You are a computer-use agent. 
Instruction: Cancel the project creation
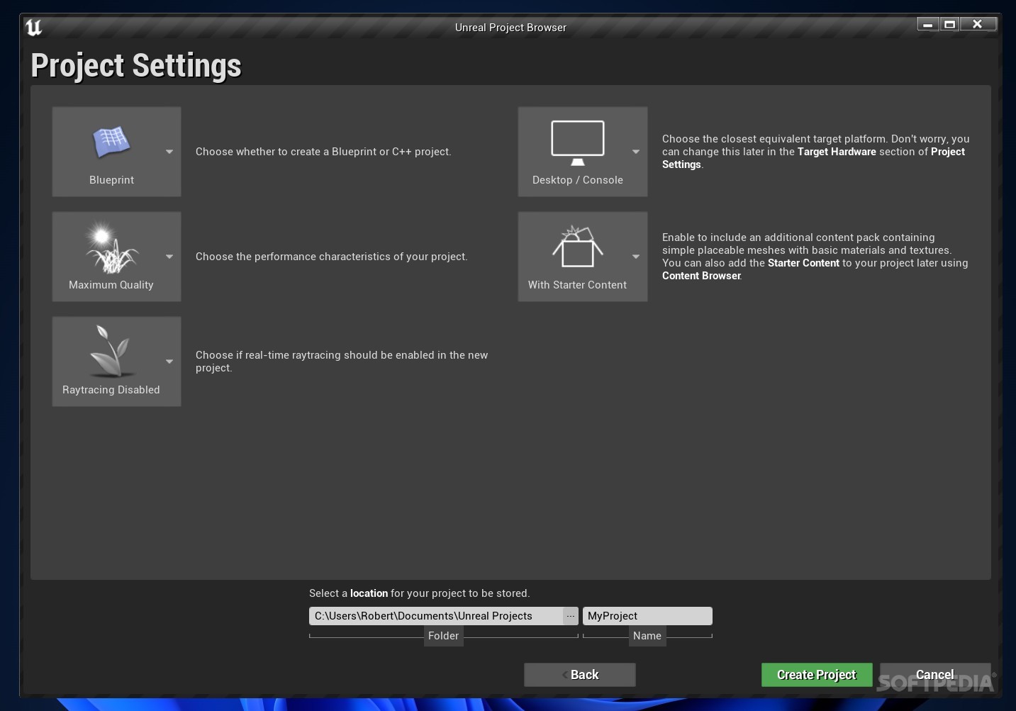(935, 675)
